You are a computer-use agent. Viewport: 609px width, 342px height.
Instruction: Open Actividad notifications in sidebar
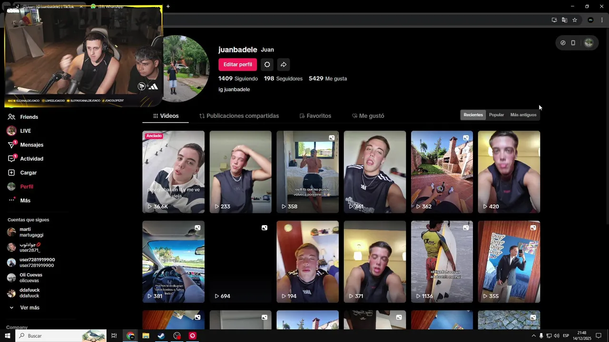click(x=31, y=159)
